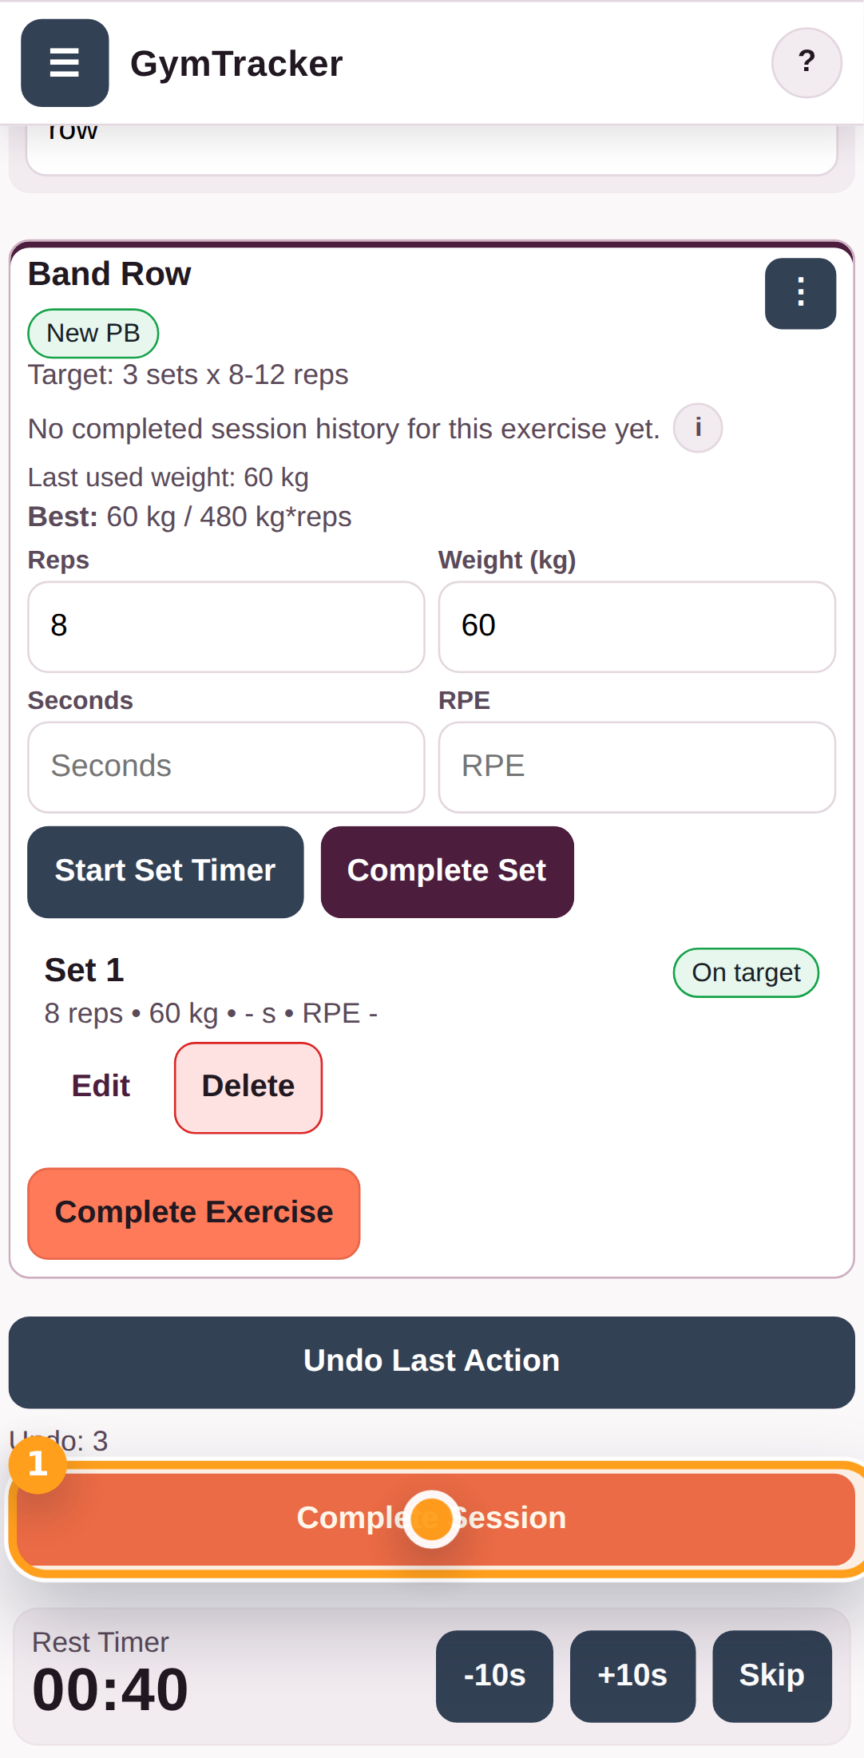
Task: Complete the workout session
Action: click(431, 1518)
